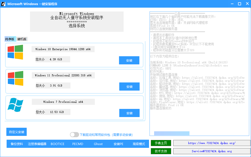Viewport: 251px width, 157px height.
Task: Click the Windows 11 Professional logo icon
Action: pos(15,78)
